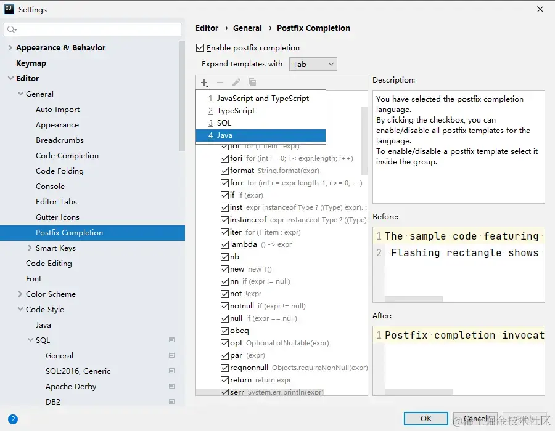555x431 pixels.
Task: Click General in the breadcrumb
Action: 247,28
